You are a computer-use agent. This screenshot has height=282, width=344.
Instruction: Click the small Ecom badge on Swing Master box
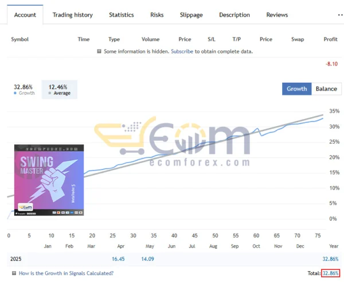pyautogui.click(x=26, y=207)
